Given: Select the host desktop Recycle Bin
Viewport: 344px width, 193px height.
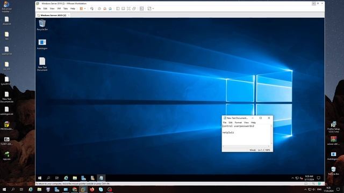Looking at the screenshot, I should [333, 170].
